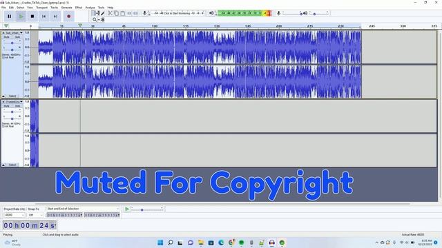Click the Paste clipboard icon
This screenshot has height=248, width=442.
[x=123, y=13]
